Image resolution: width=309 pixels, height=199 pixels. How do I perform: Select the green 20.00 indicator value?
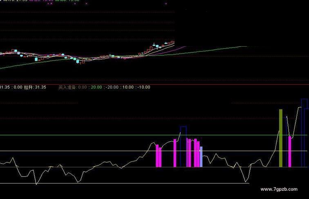point(96,87)
